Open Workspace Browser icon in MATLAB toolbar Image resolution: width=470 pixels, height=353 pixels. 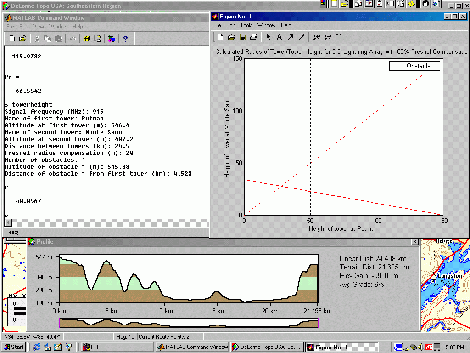[87, 39]
